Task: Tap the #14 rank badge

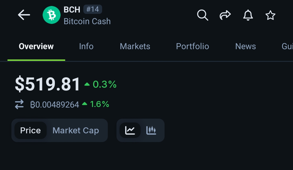Action: click(93, 9)
